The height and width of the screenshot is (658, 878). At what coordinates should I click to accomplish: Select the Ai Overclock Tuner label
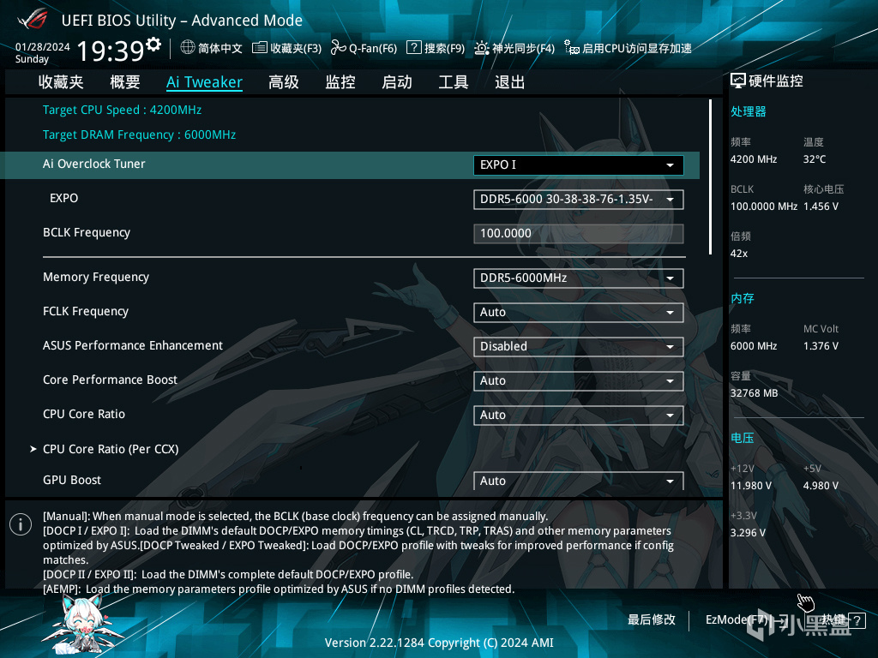pos(94,164)
